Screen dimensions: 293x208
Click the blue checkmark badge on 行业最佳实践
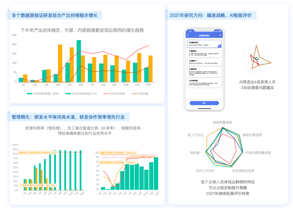pyautogui.click(x=219, y=46)
